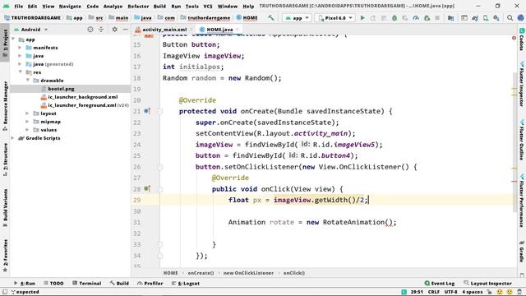Hide the Project panel with the minus icon
This screenshot has height=296, width=526.
tap(125, 30)
